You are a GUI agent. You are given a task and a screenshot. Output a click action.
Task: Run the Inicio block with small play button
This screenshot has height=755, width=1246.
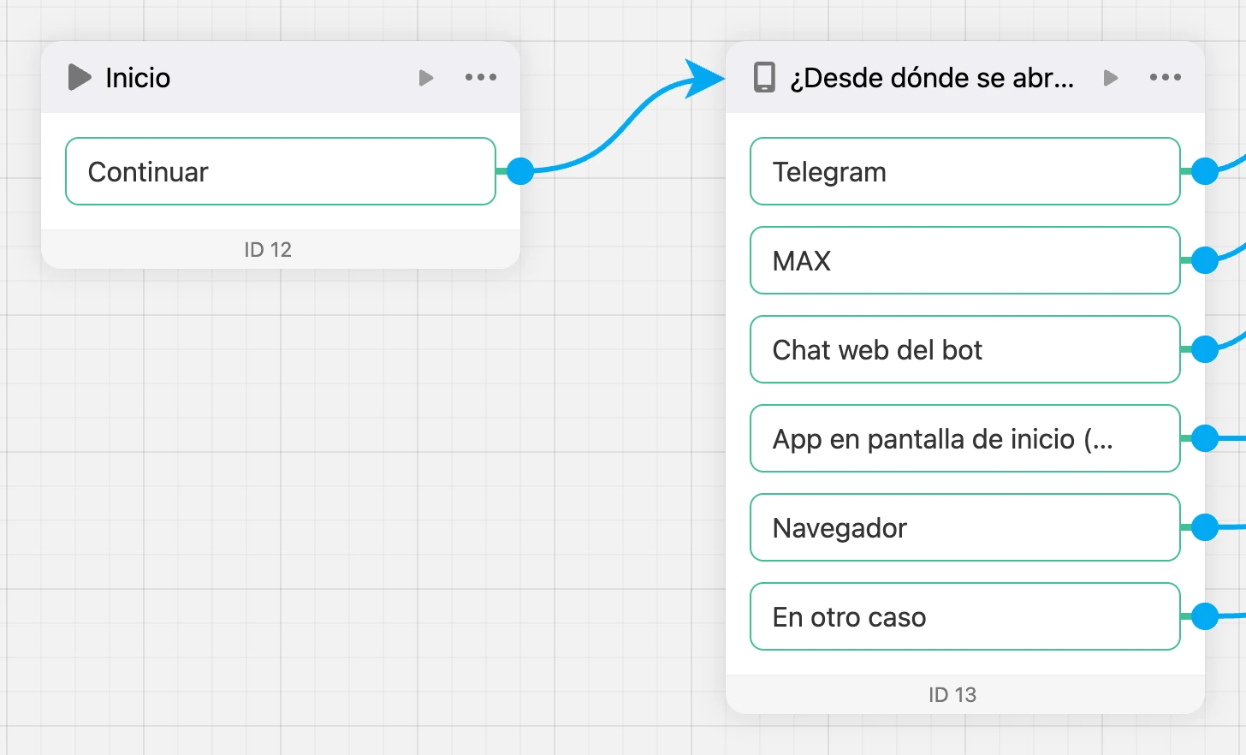pos(425,78)
